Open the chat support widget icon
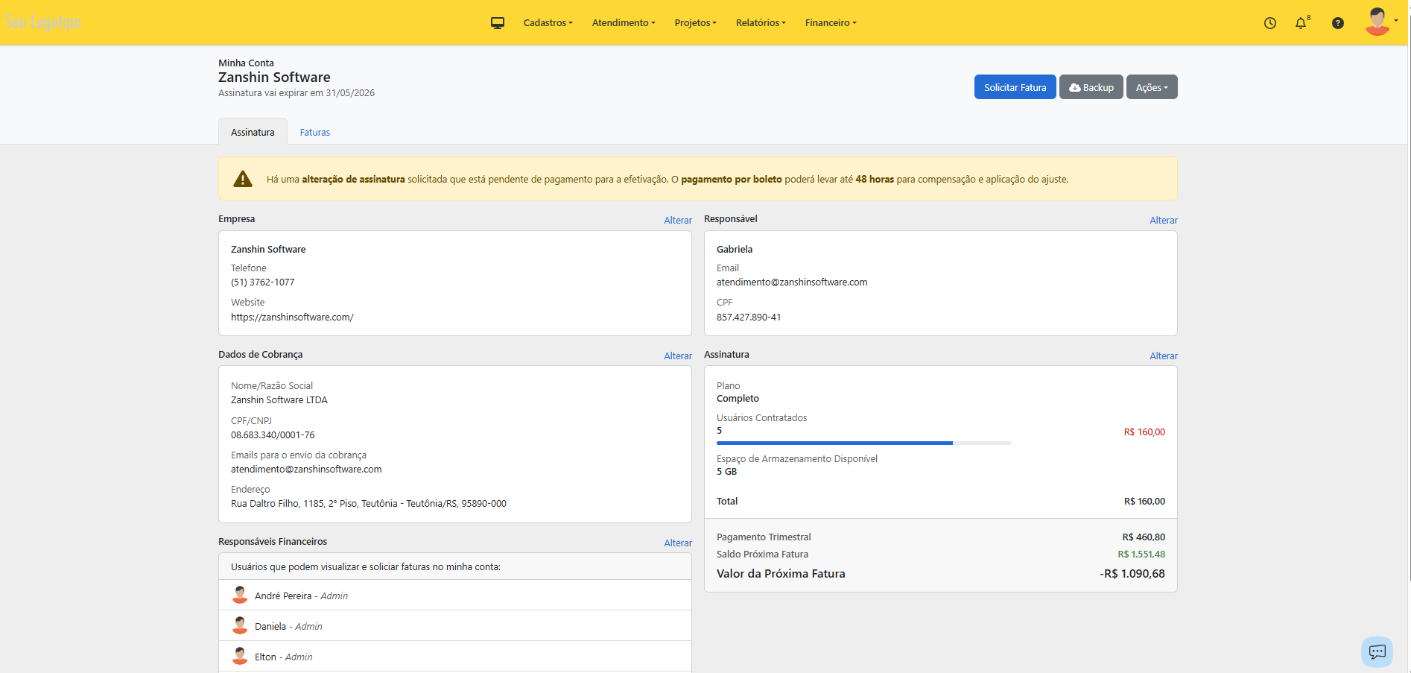The height and width of the screenshot is (673, 1411). [x=1377, y=652]
